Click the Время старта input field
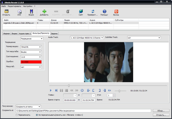Image resolution: width=172 pixels, height=119 pixels. [70, 100]
